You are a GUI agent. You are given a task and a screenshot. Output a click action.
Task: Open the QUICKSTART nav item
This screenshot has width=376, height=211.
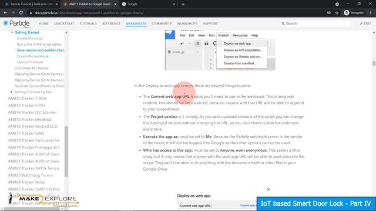point(64,23)
